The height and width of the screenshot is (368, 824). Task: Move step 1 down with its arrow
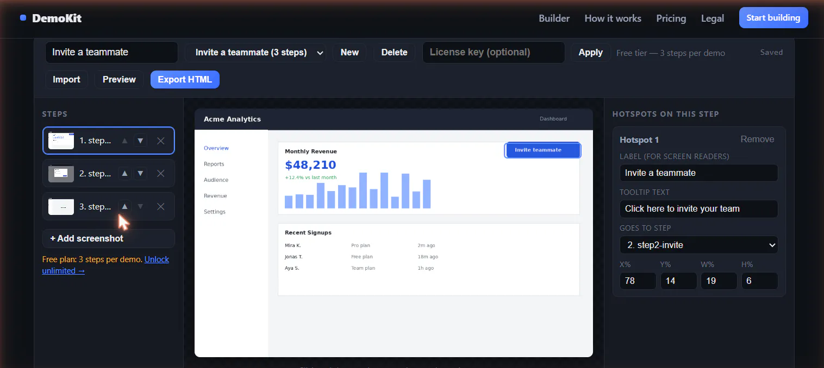[x=141, y=141]
